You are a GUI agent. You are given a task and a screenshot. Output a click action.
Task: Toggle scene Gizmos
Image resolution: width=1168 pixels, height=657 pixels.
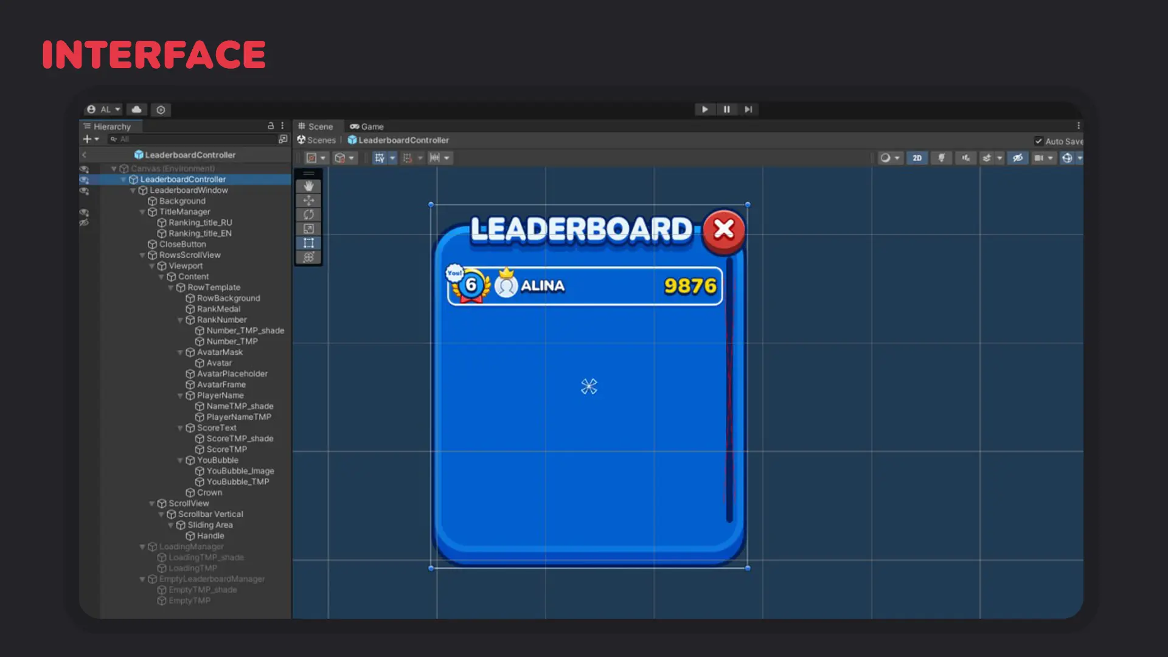point(1067,158)
